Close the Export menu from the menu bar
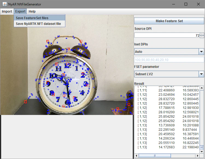The width and height of the screenshot is (205, 159). [x=20, y=11]
